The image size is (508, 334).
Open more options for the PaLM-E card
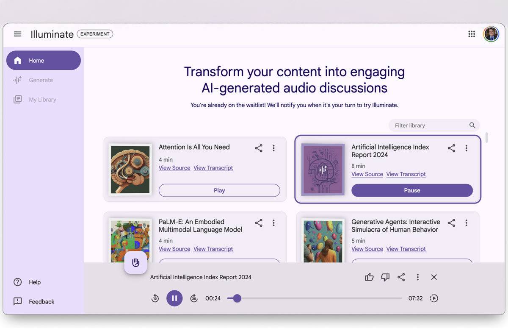[x=273, y=223]
